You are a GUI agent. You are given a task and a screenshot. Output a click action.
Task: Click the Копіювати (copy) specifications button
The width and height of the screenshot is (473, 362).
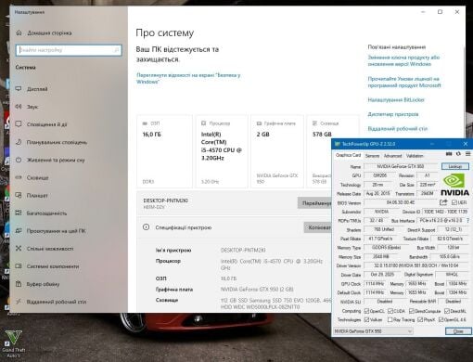318,227
